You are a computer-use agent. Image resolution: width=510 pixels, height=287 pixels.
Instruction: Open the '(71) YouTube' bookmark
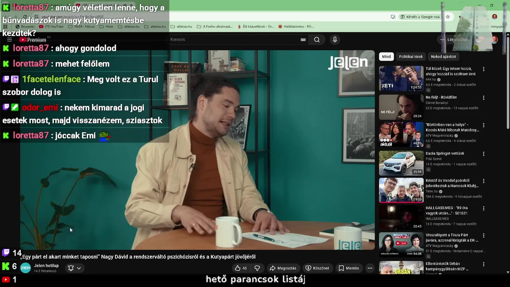(51, 27)
